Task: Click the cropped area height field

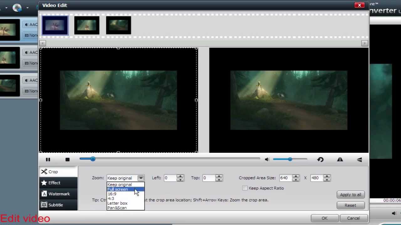Action: [316, 178]
